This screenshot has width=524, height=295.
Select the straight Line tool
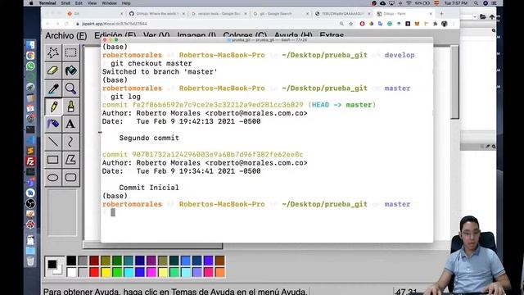tap(52, 142)
